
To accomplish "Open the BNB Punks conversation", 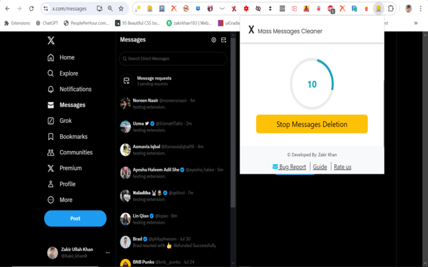I will (x=173, y=262).
